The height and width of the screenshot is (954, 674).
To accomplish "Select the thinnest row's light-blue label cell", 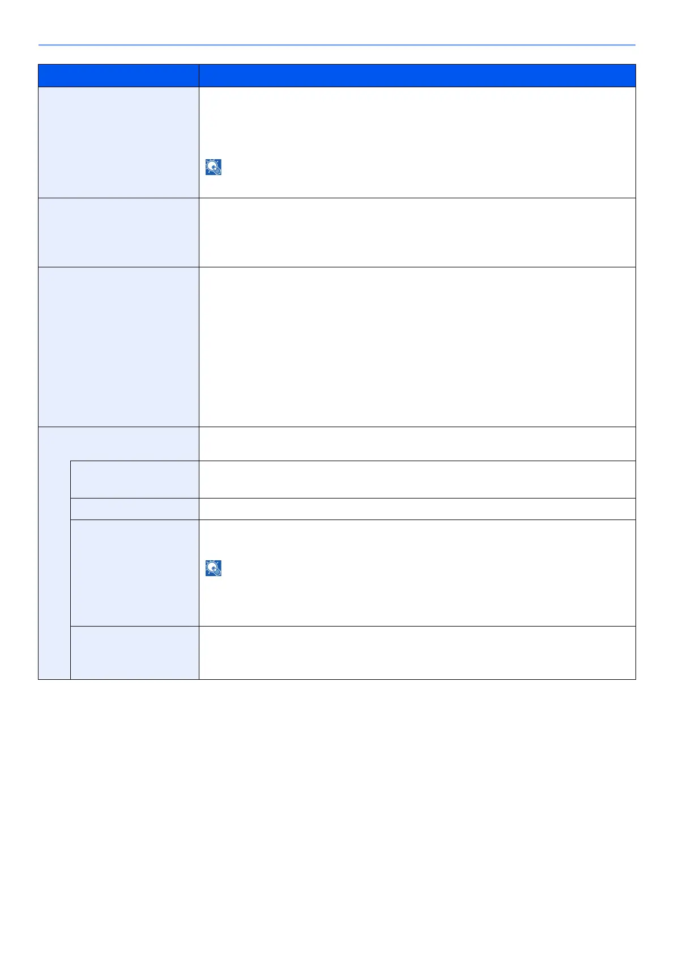I will [x=134, y=509].
